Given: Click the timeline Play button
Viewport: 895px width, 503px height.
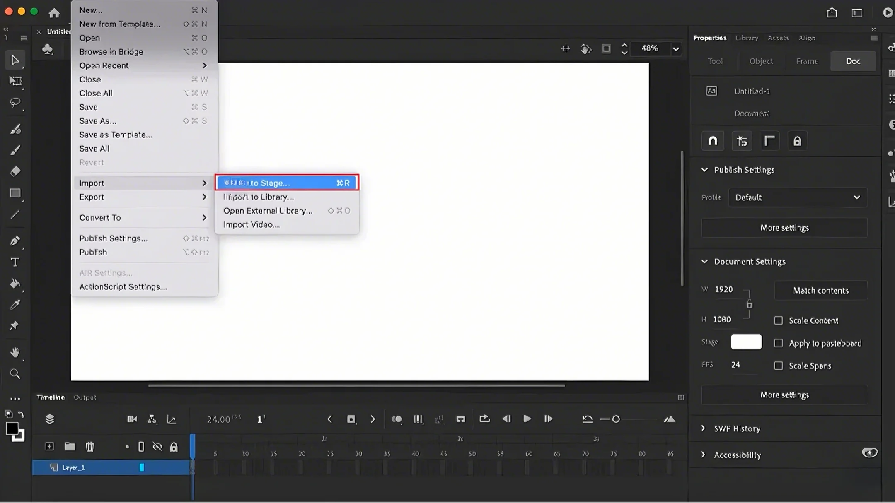Looking at the screenshot, I should tap(527, 419).
